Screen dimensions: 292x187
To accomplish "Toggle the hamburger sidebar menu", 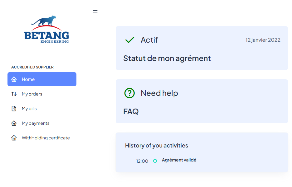I will (x=95, y=11).
